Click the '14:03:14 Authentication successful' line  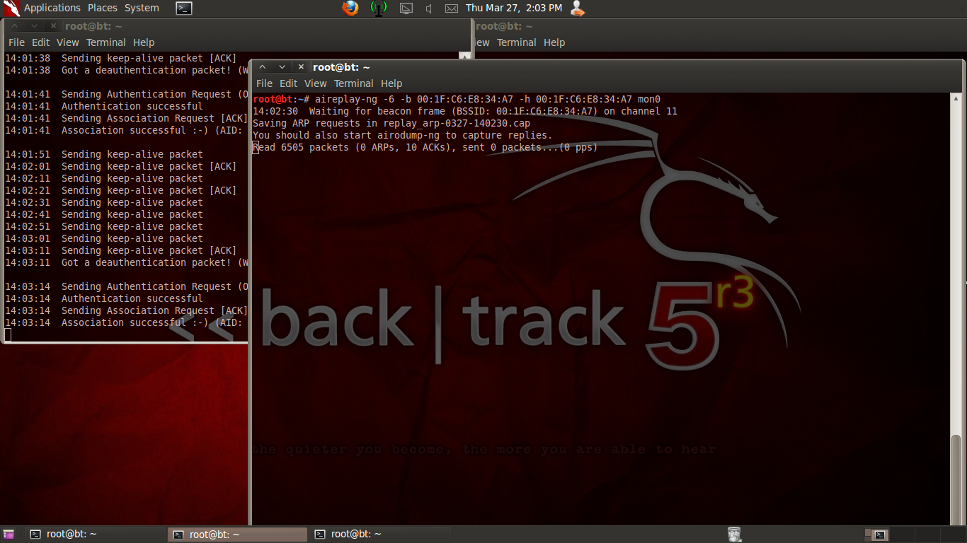tap(104, 298)
